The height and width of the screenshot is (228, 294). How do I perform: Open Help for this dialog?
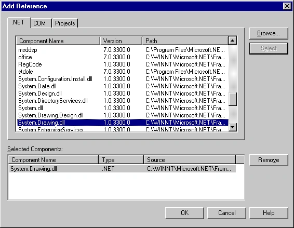[x=269, y=213]
